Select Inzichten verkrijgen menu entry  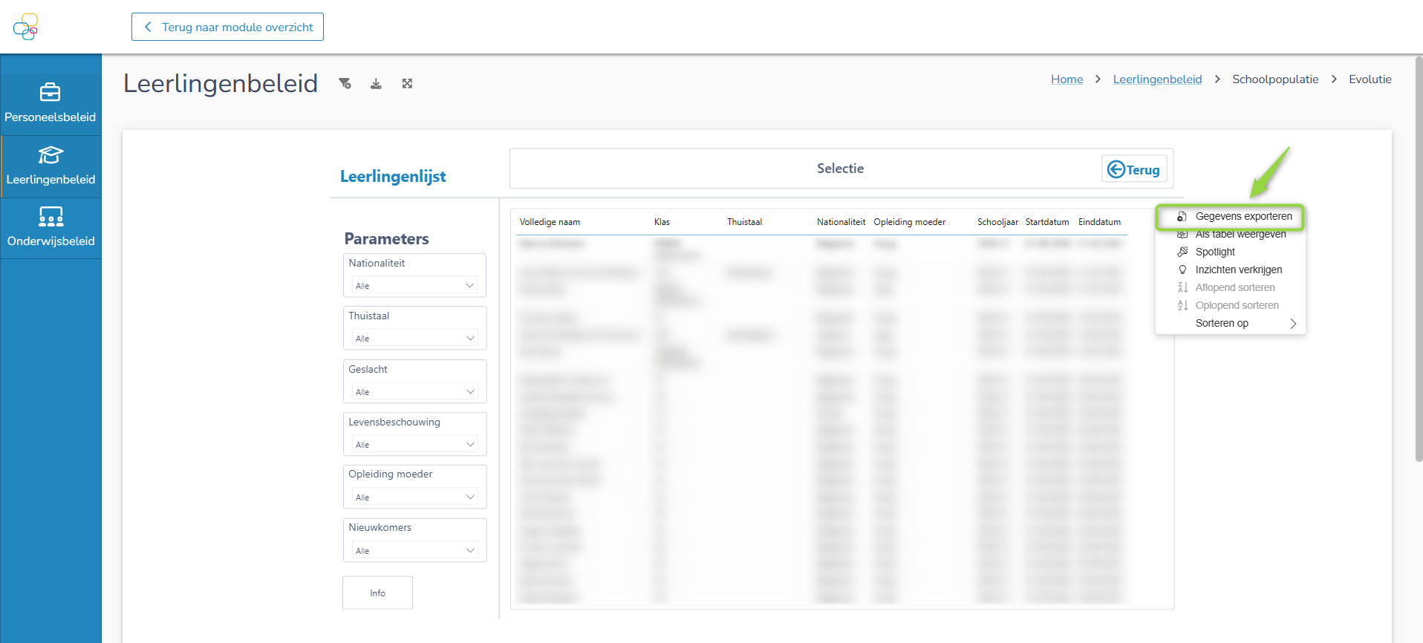coord(1238,270)
